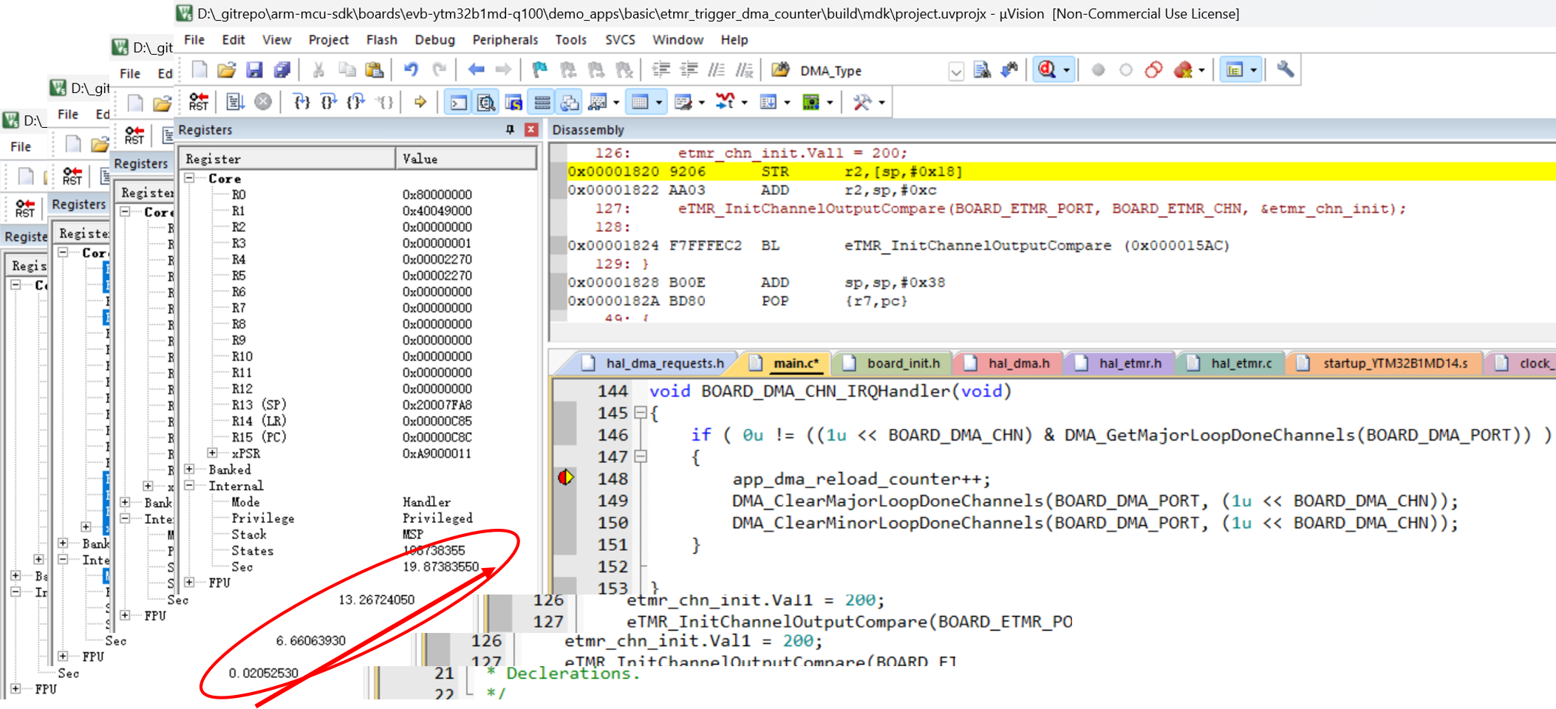Screen dimensions: 1556x709
Task: Click the Step Into braces icon
Action: [301, 102]
